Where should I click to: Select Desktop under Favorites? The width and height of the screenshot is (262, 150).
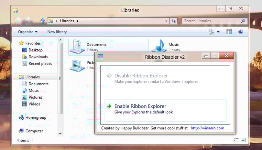pyautogui.click(x=36, y=50)
